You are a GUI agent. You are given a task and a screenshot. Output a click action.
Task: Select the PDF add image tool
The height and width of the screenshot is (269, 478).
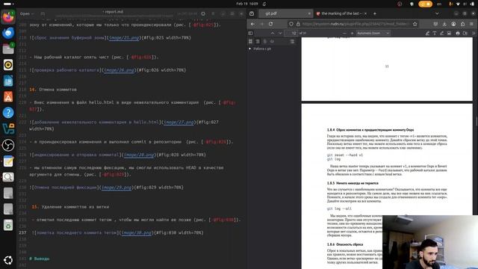449,33
